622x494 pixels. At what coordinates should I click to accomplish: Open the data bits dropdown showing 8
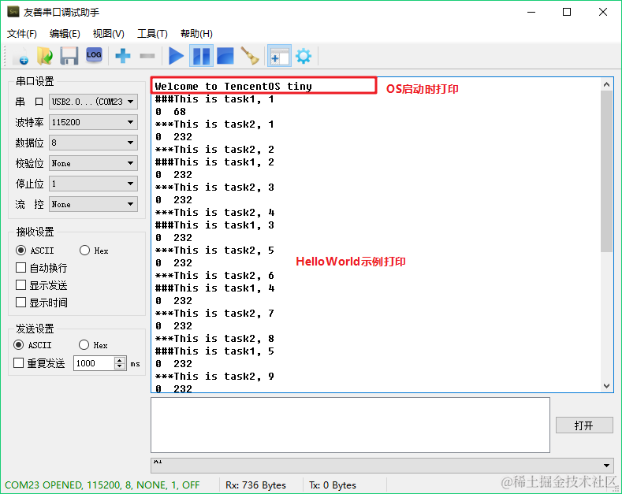coord(93,143)
